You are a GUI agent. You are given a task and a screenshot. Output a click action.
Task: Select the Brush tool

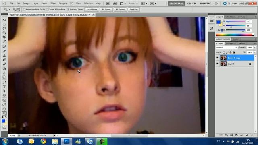coord(4,51)
